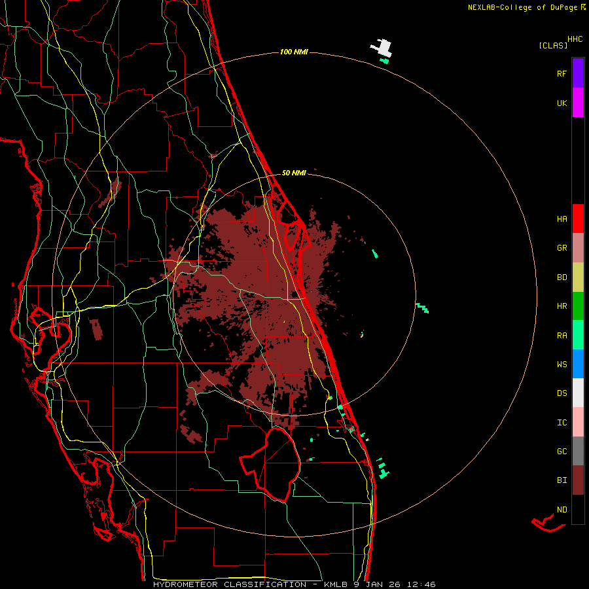Click the 'GC' legend label

point(562,452)
